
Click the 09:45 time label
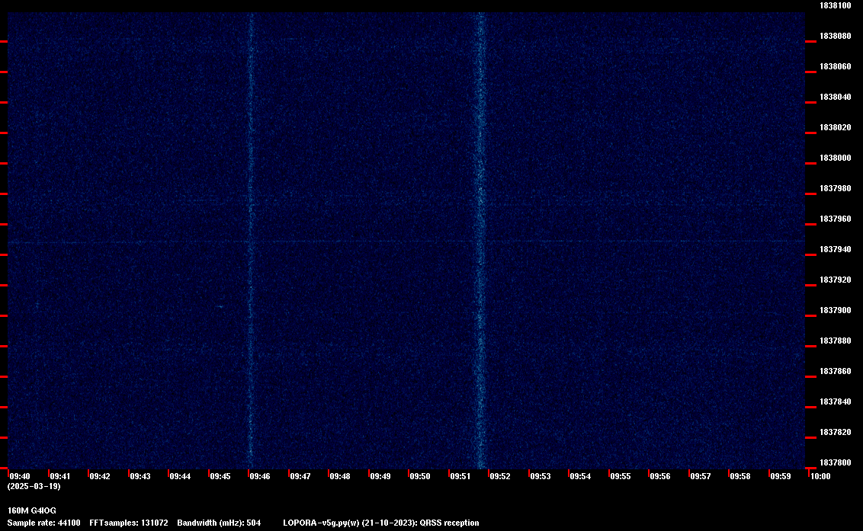pos(220,476)
